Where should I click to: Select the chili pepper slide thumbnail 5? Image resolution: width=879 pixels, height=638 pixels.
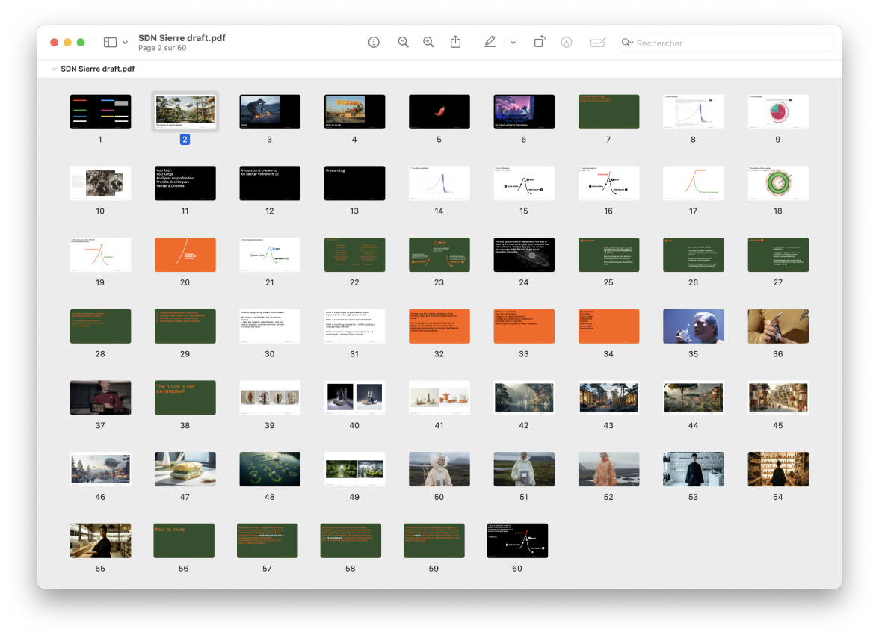tap(439, 112)
